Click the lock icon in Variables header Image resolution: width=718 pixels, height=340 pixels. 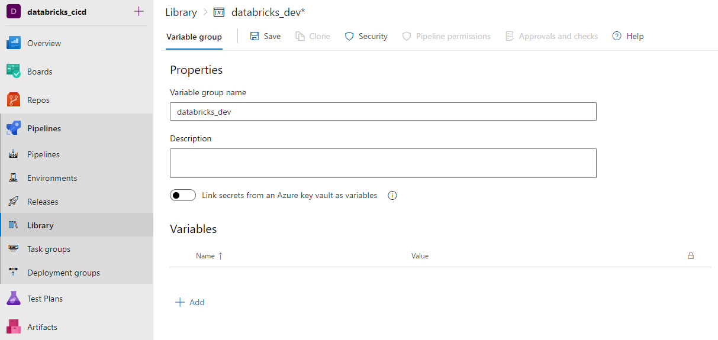[x=690, y=256]
